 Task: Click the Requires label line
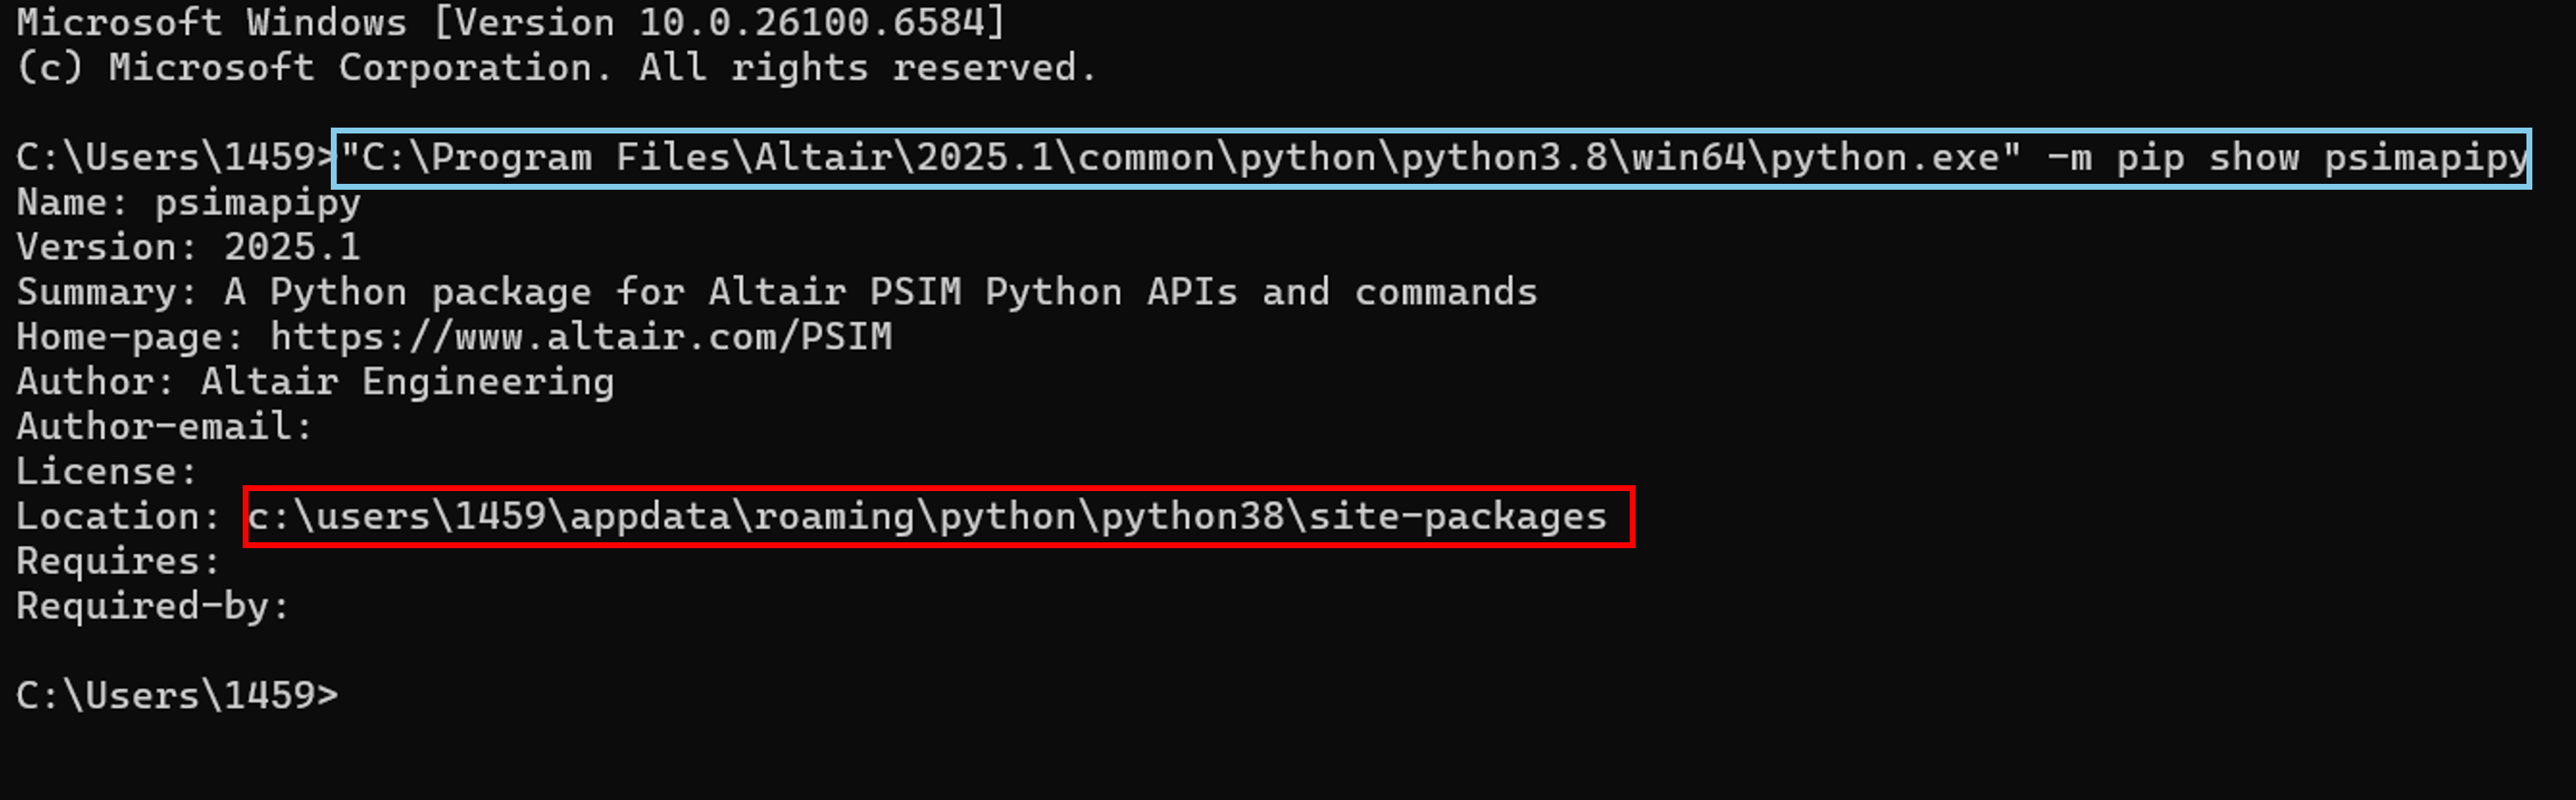117,561
